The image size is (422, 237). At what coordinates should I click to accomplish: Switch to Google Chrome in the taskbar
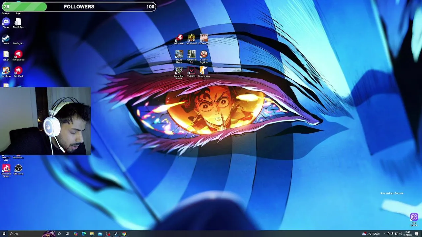point(124,234)
